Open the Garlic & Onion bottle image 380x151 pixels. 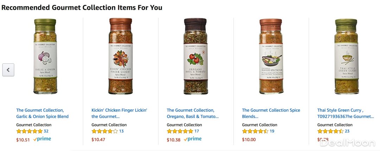45,56
